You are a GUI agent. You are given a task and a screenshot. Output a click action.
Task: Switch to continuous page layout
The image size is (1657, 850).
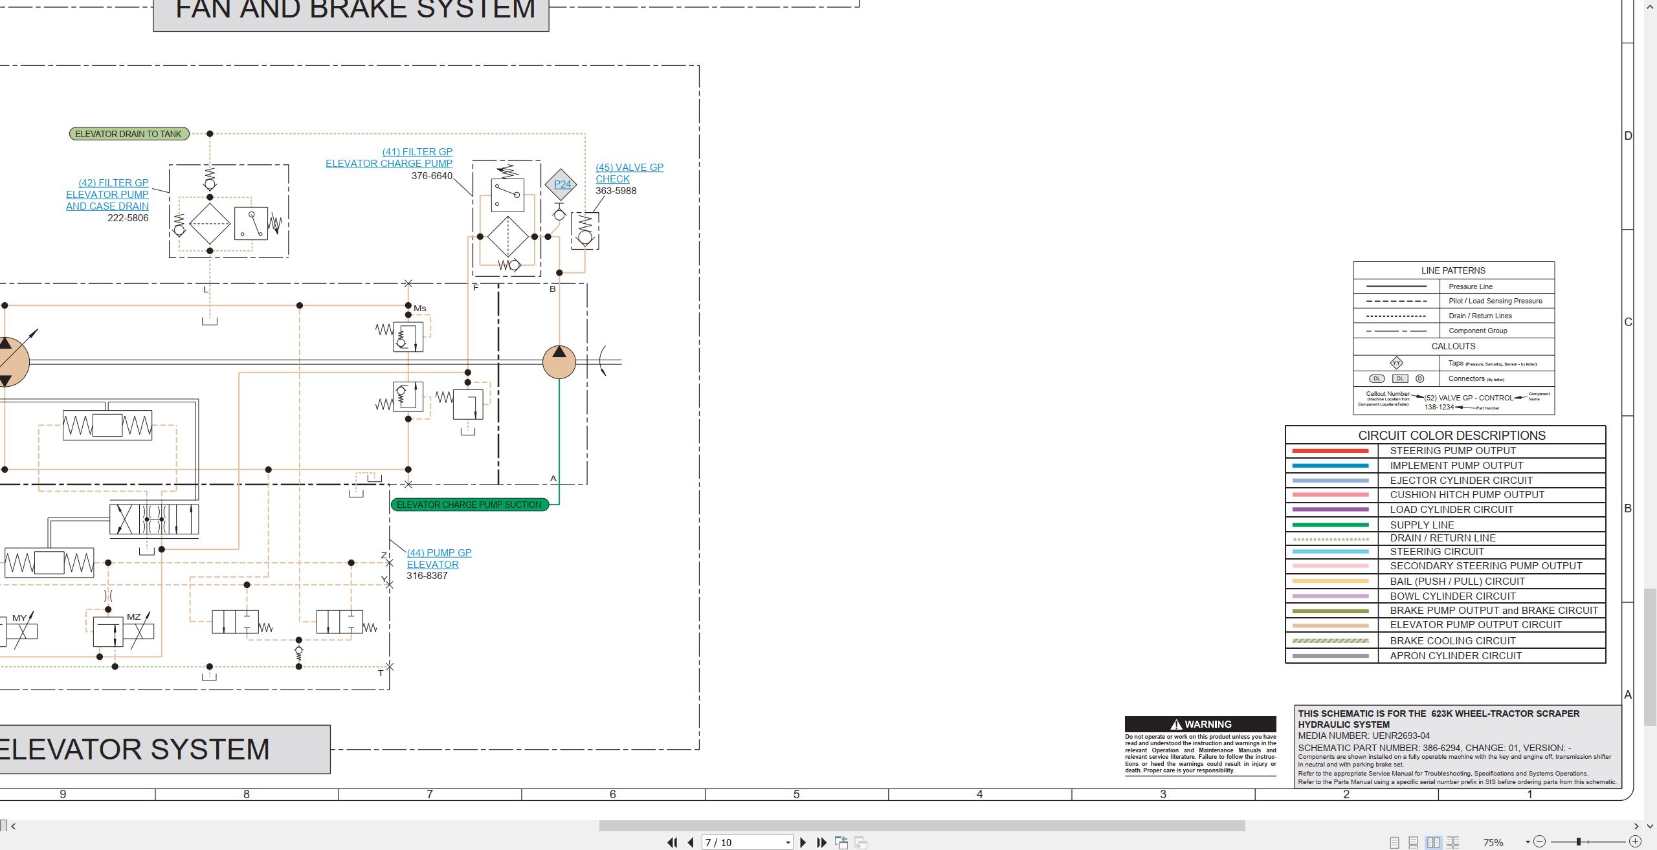(x=1414, y=842)
